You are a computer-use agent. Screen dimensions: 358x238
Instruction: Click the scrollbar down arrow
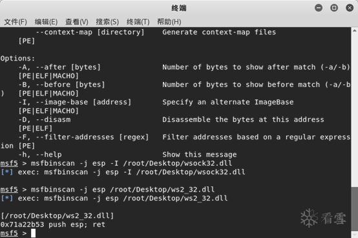coord(354,235)
